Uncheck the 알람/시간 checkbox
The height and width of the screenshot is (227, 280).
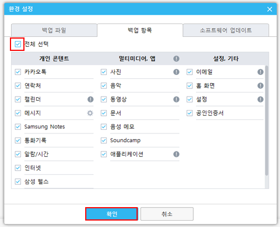[18, 154]
